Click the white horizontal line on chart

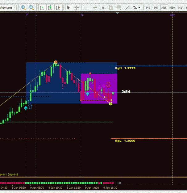[x=56, y=122]
